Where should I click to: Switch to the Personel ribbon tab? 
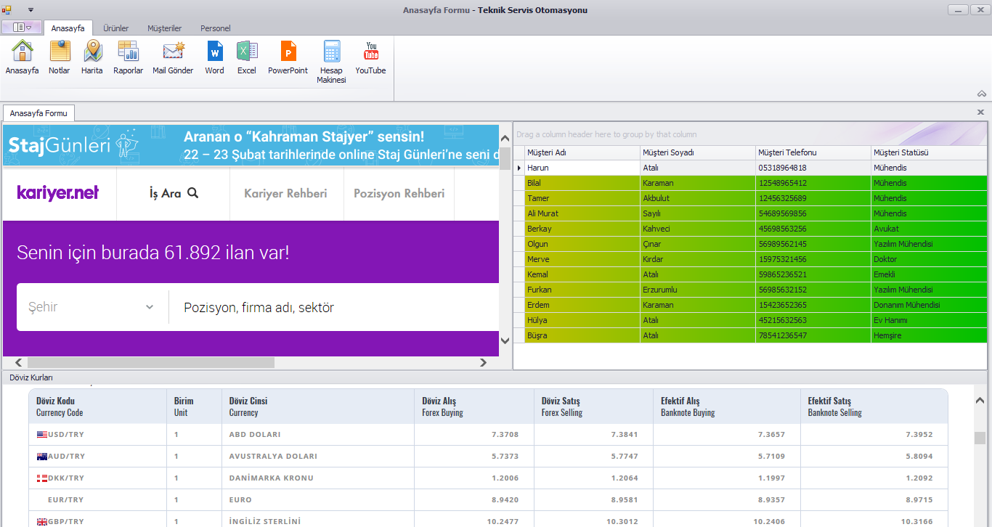tap(216, 28)
